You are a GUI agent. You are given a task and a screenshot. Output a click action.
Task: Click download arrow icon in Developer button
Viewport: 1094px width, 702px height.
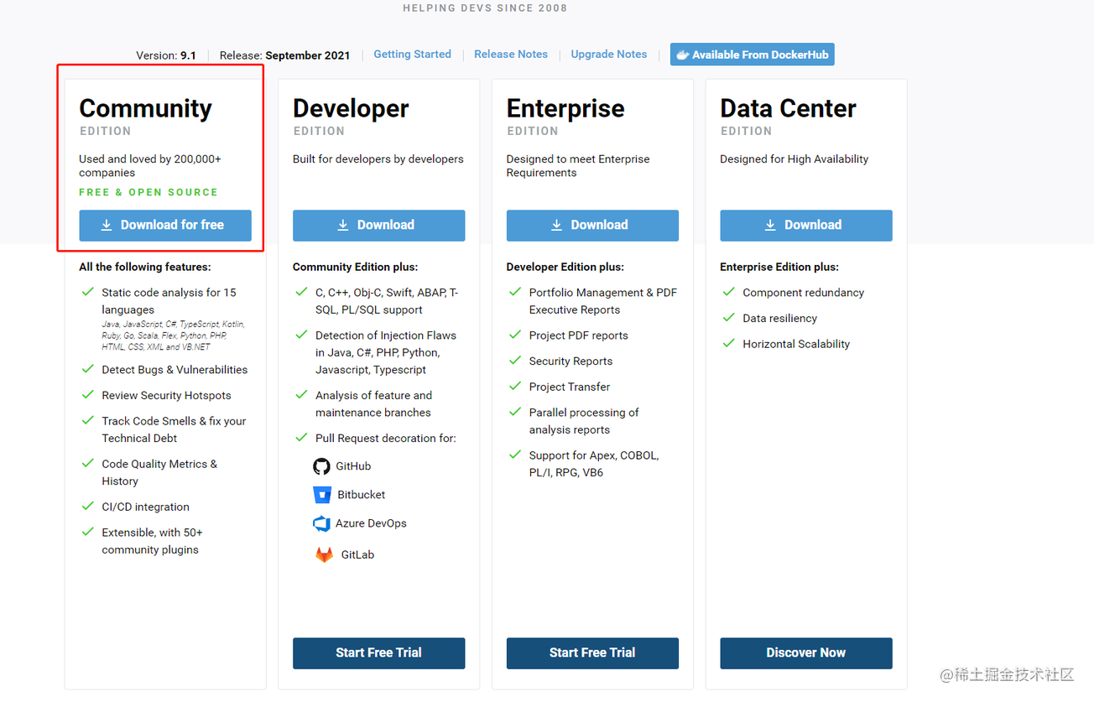(x=343, y=225)
